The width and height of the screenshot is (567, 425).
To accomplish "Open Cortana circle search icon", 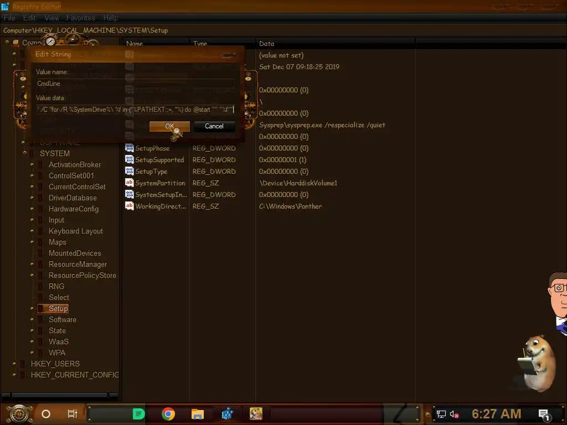I will coord(46,414).
